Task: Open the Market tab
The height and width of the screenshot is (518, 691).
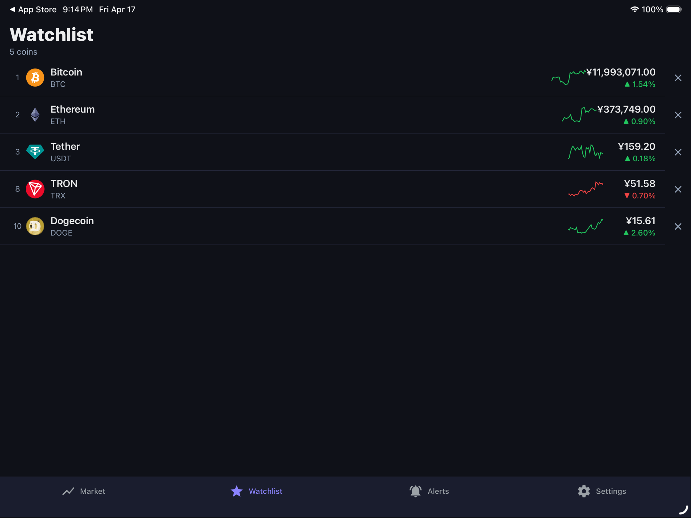Action: click(83, 491)
